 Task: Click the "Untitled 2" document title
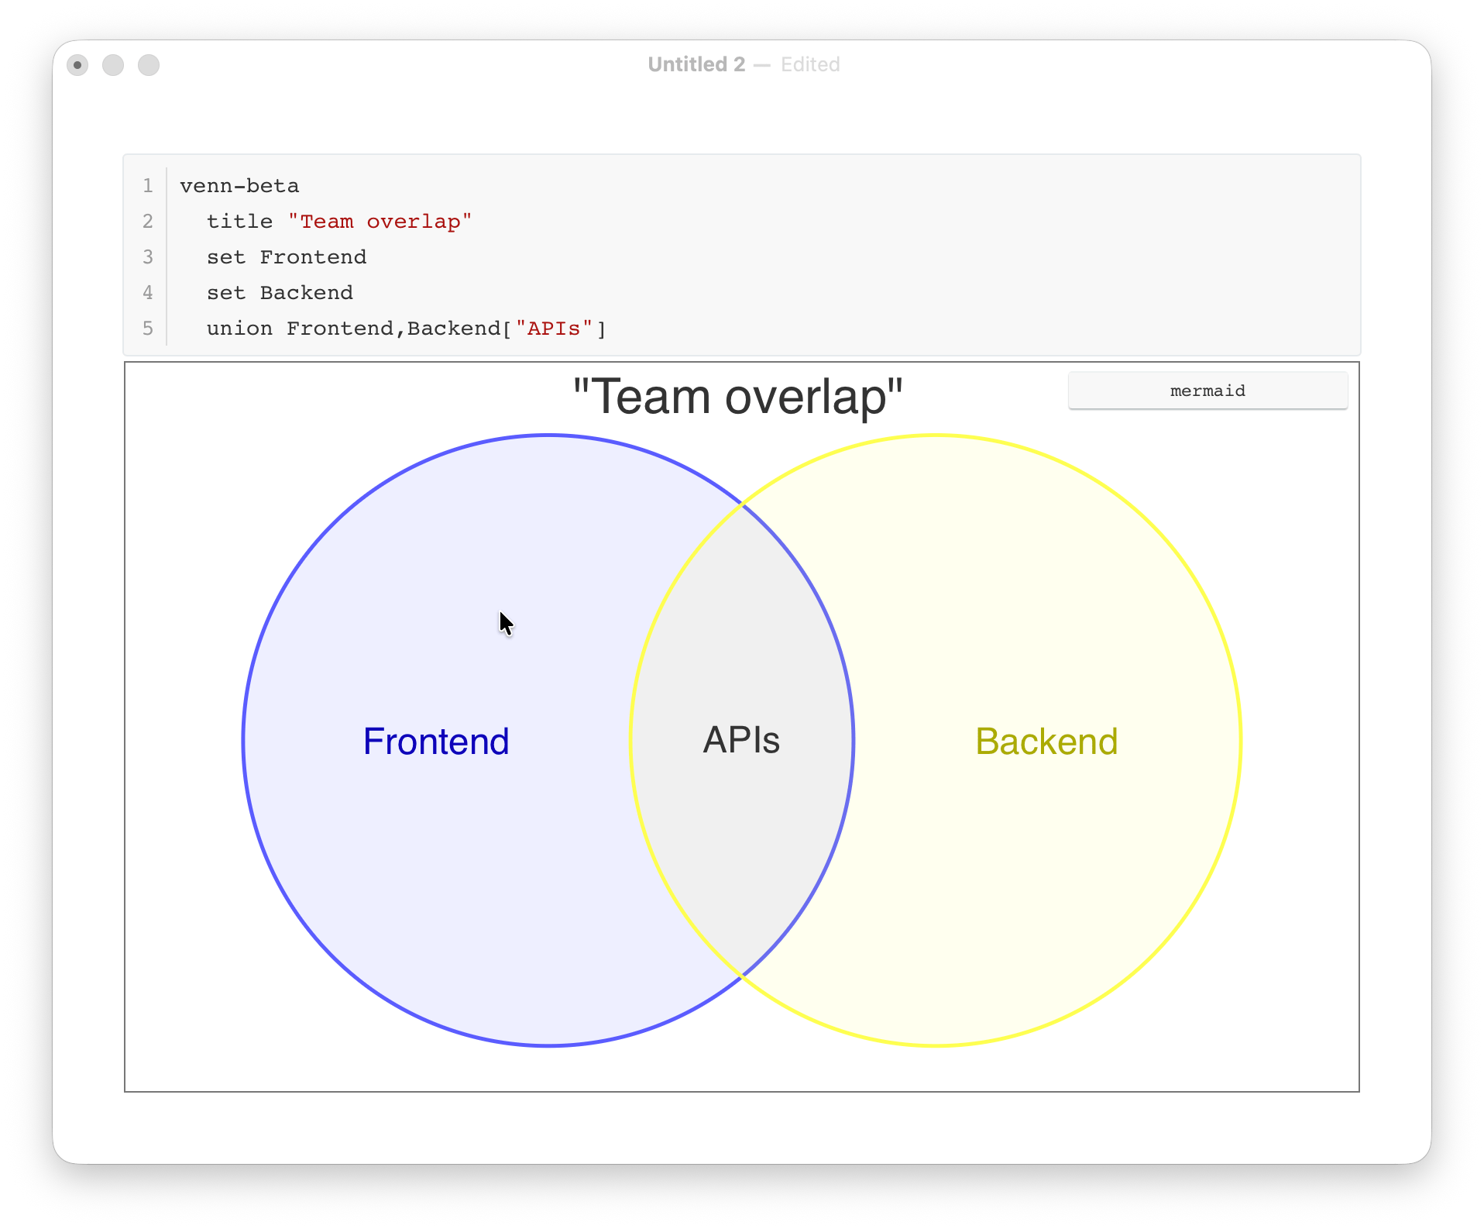pos(696,64)
